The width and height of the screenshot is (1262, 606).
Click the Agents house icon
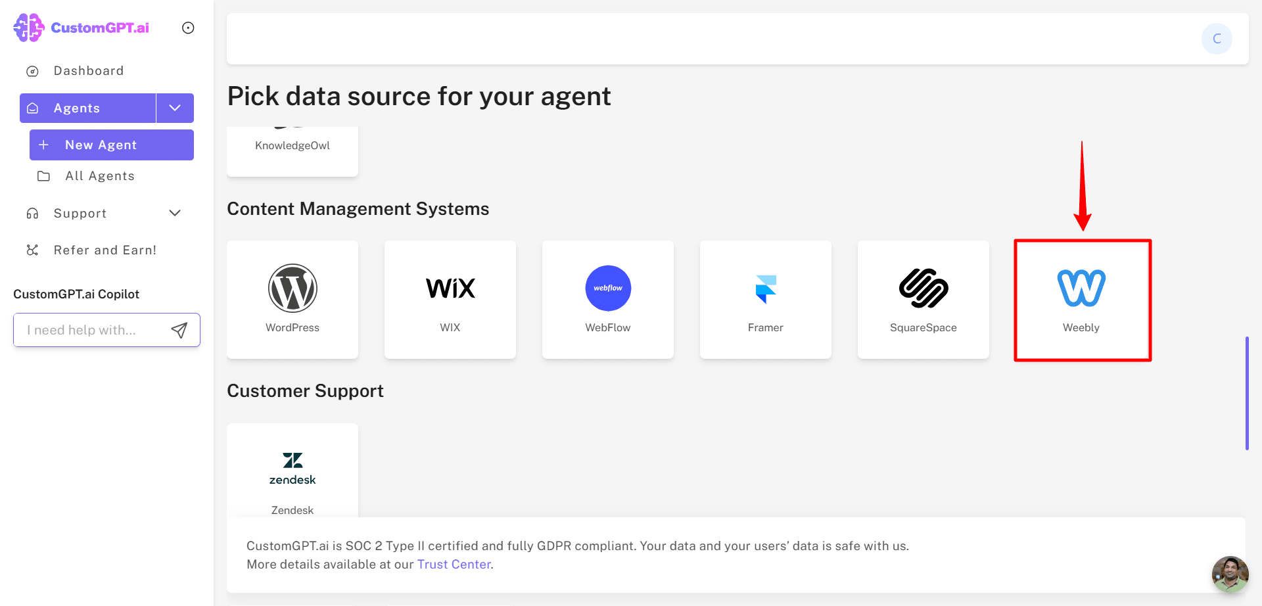(x=32, y=108)
